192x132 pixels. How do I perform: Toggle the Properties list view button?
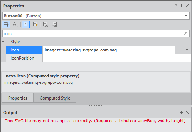(26, 24)
